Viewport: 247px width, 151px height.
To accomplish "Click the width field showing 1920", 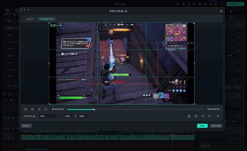I will (69, 116).
